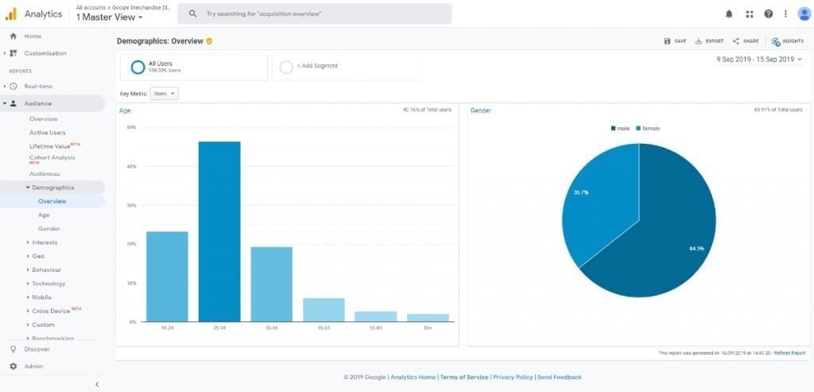Click the Add Segment circle
The image size is (814, 392).
pyautogui.click(x=286, y=66)
